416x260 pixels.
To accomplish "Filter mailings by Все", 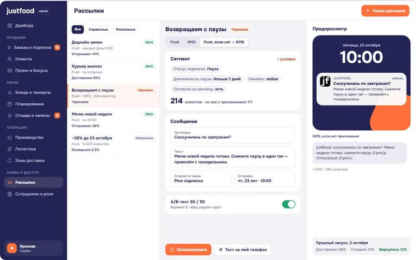I will click(78, 29).
